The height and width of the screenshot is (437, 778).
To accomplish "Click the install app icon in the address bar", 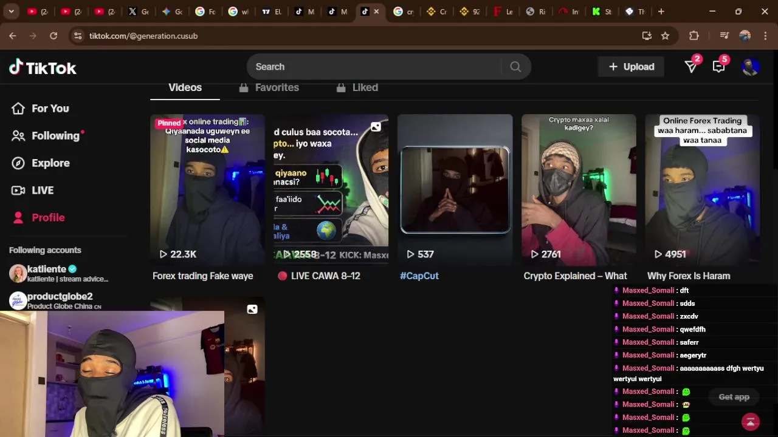I will tap(647, 36).
